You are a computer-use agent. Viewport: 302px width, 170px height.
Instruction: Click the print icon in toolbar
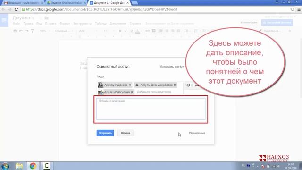15,31
